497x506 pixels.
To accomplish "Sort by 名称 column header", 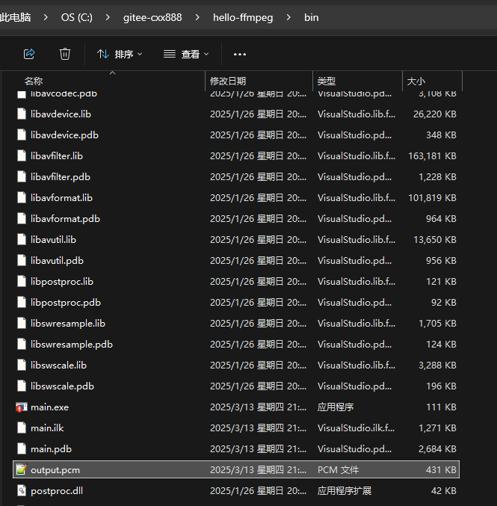I will tap(34, 81).
